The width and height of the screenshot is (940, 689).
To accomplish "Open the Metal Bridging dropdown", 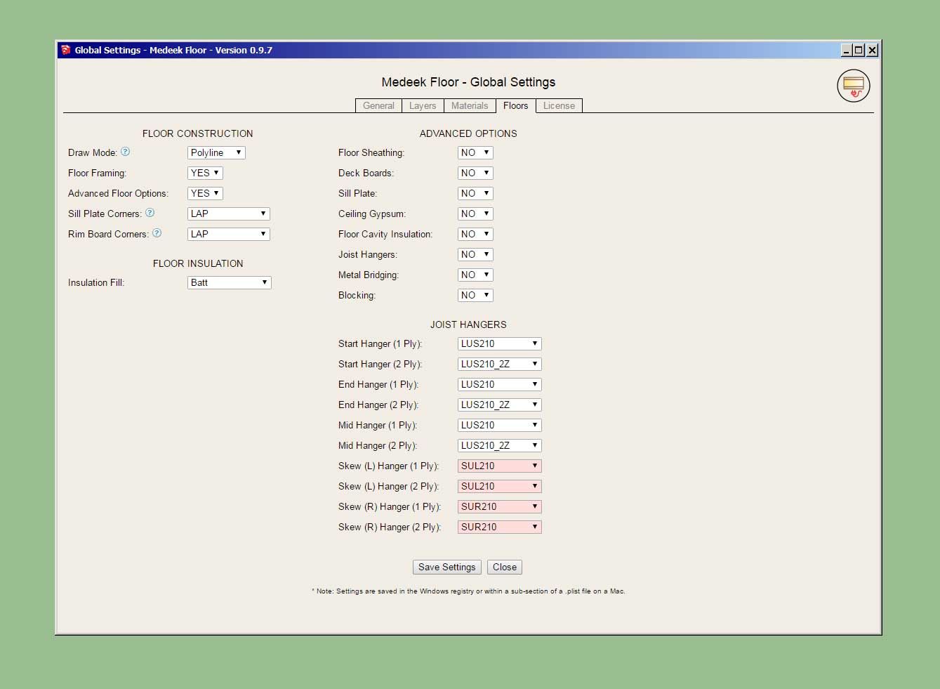I will (x=475, y=275).
